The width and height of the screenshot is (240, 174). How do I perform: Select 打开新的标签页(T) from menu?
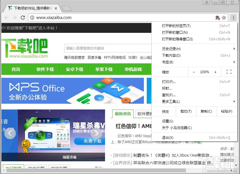(194, 26)
